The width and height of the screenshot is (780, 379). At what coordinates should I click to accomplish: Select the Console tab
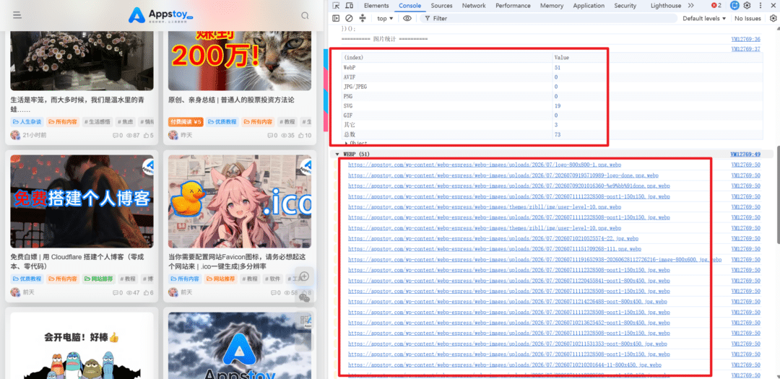pos(410,6)
